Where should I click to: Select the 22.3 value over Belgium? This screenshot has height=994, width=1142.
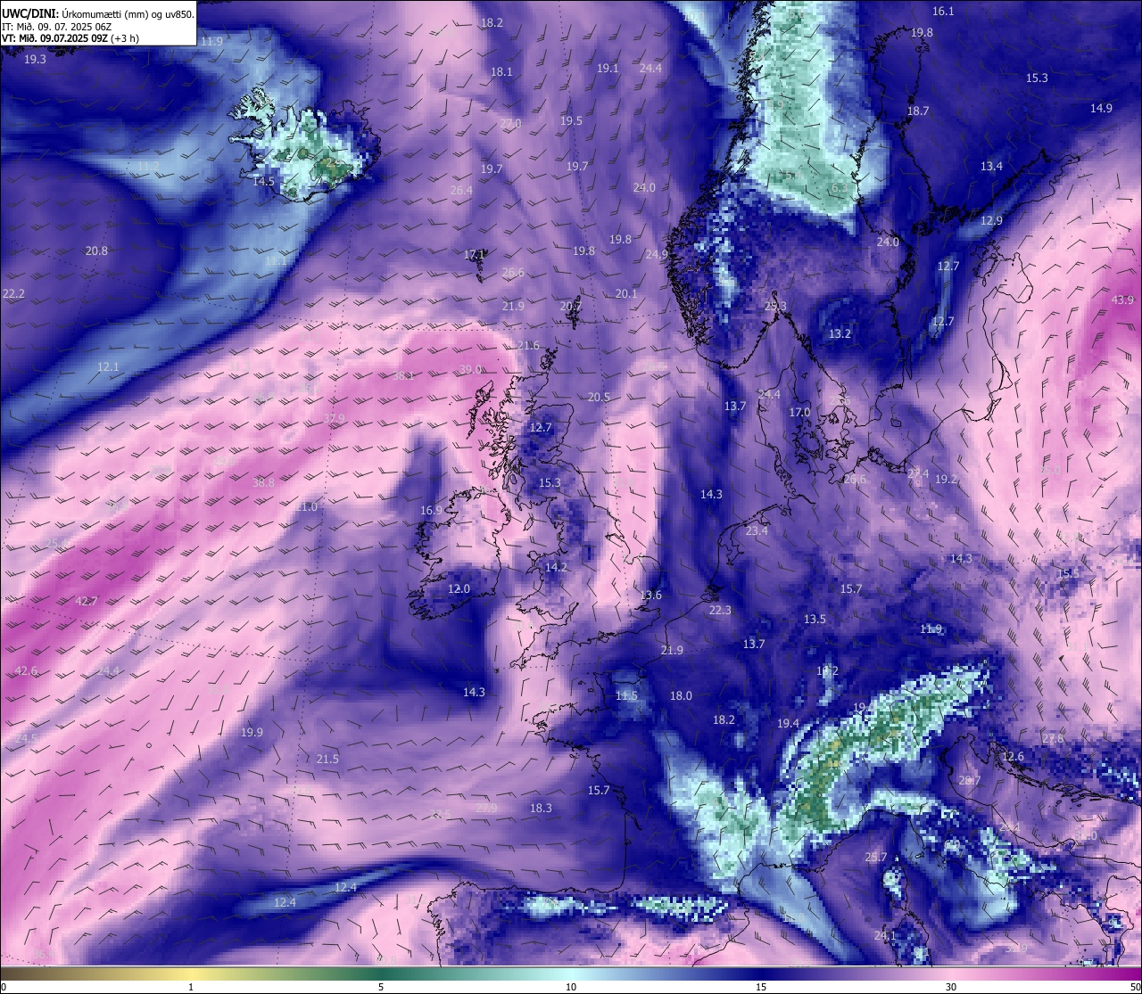tap(720, 611)
